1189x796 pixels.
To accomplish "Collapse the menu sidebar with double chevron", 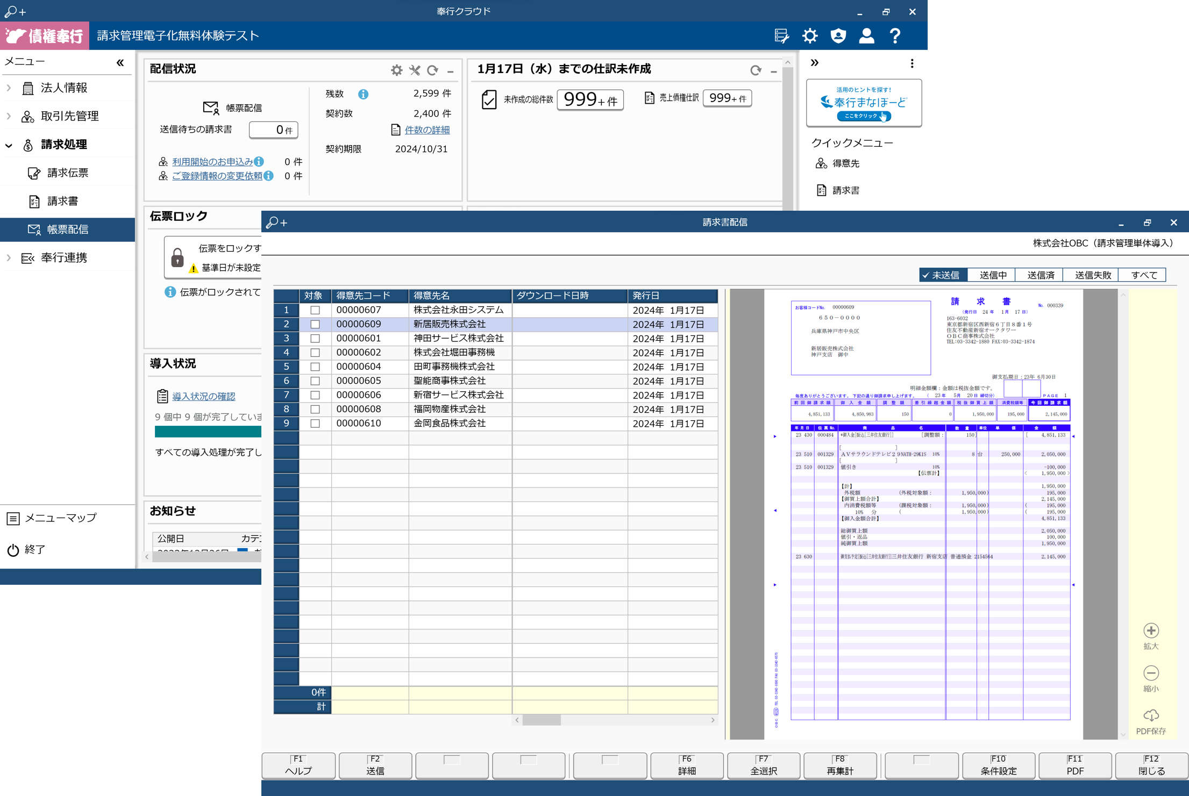I will pyautogui.click(x=120, y=63).
